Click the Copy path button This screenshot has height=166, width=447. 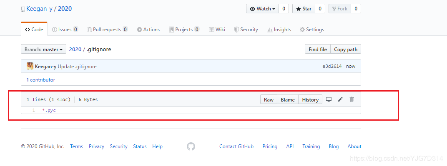pyautogui.click(x=346, y=49)
